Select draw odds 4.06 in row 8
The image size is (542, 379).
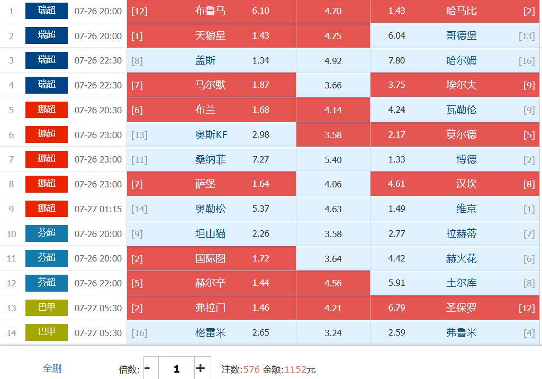pos(333,184)
